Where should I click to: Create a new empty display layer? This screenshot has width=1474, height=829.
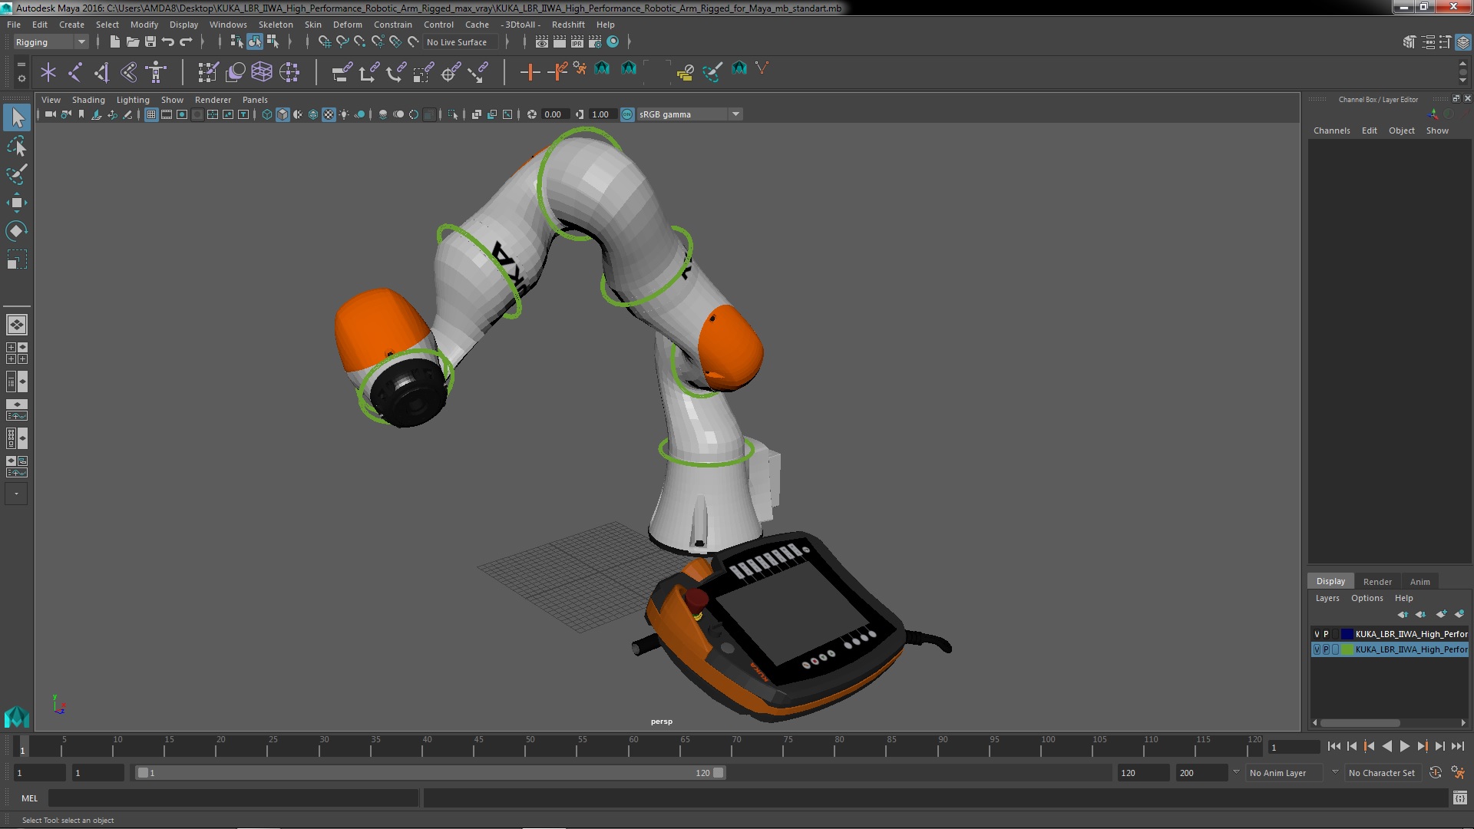pos(1441,614)
